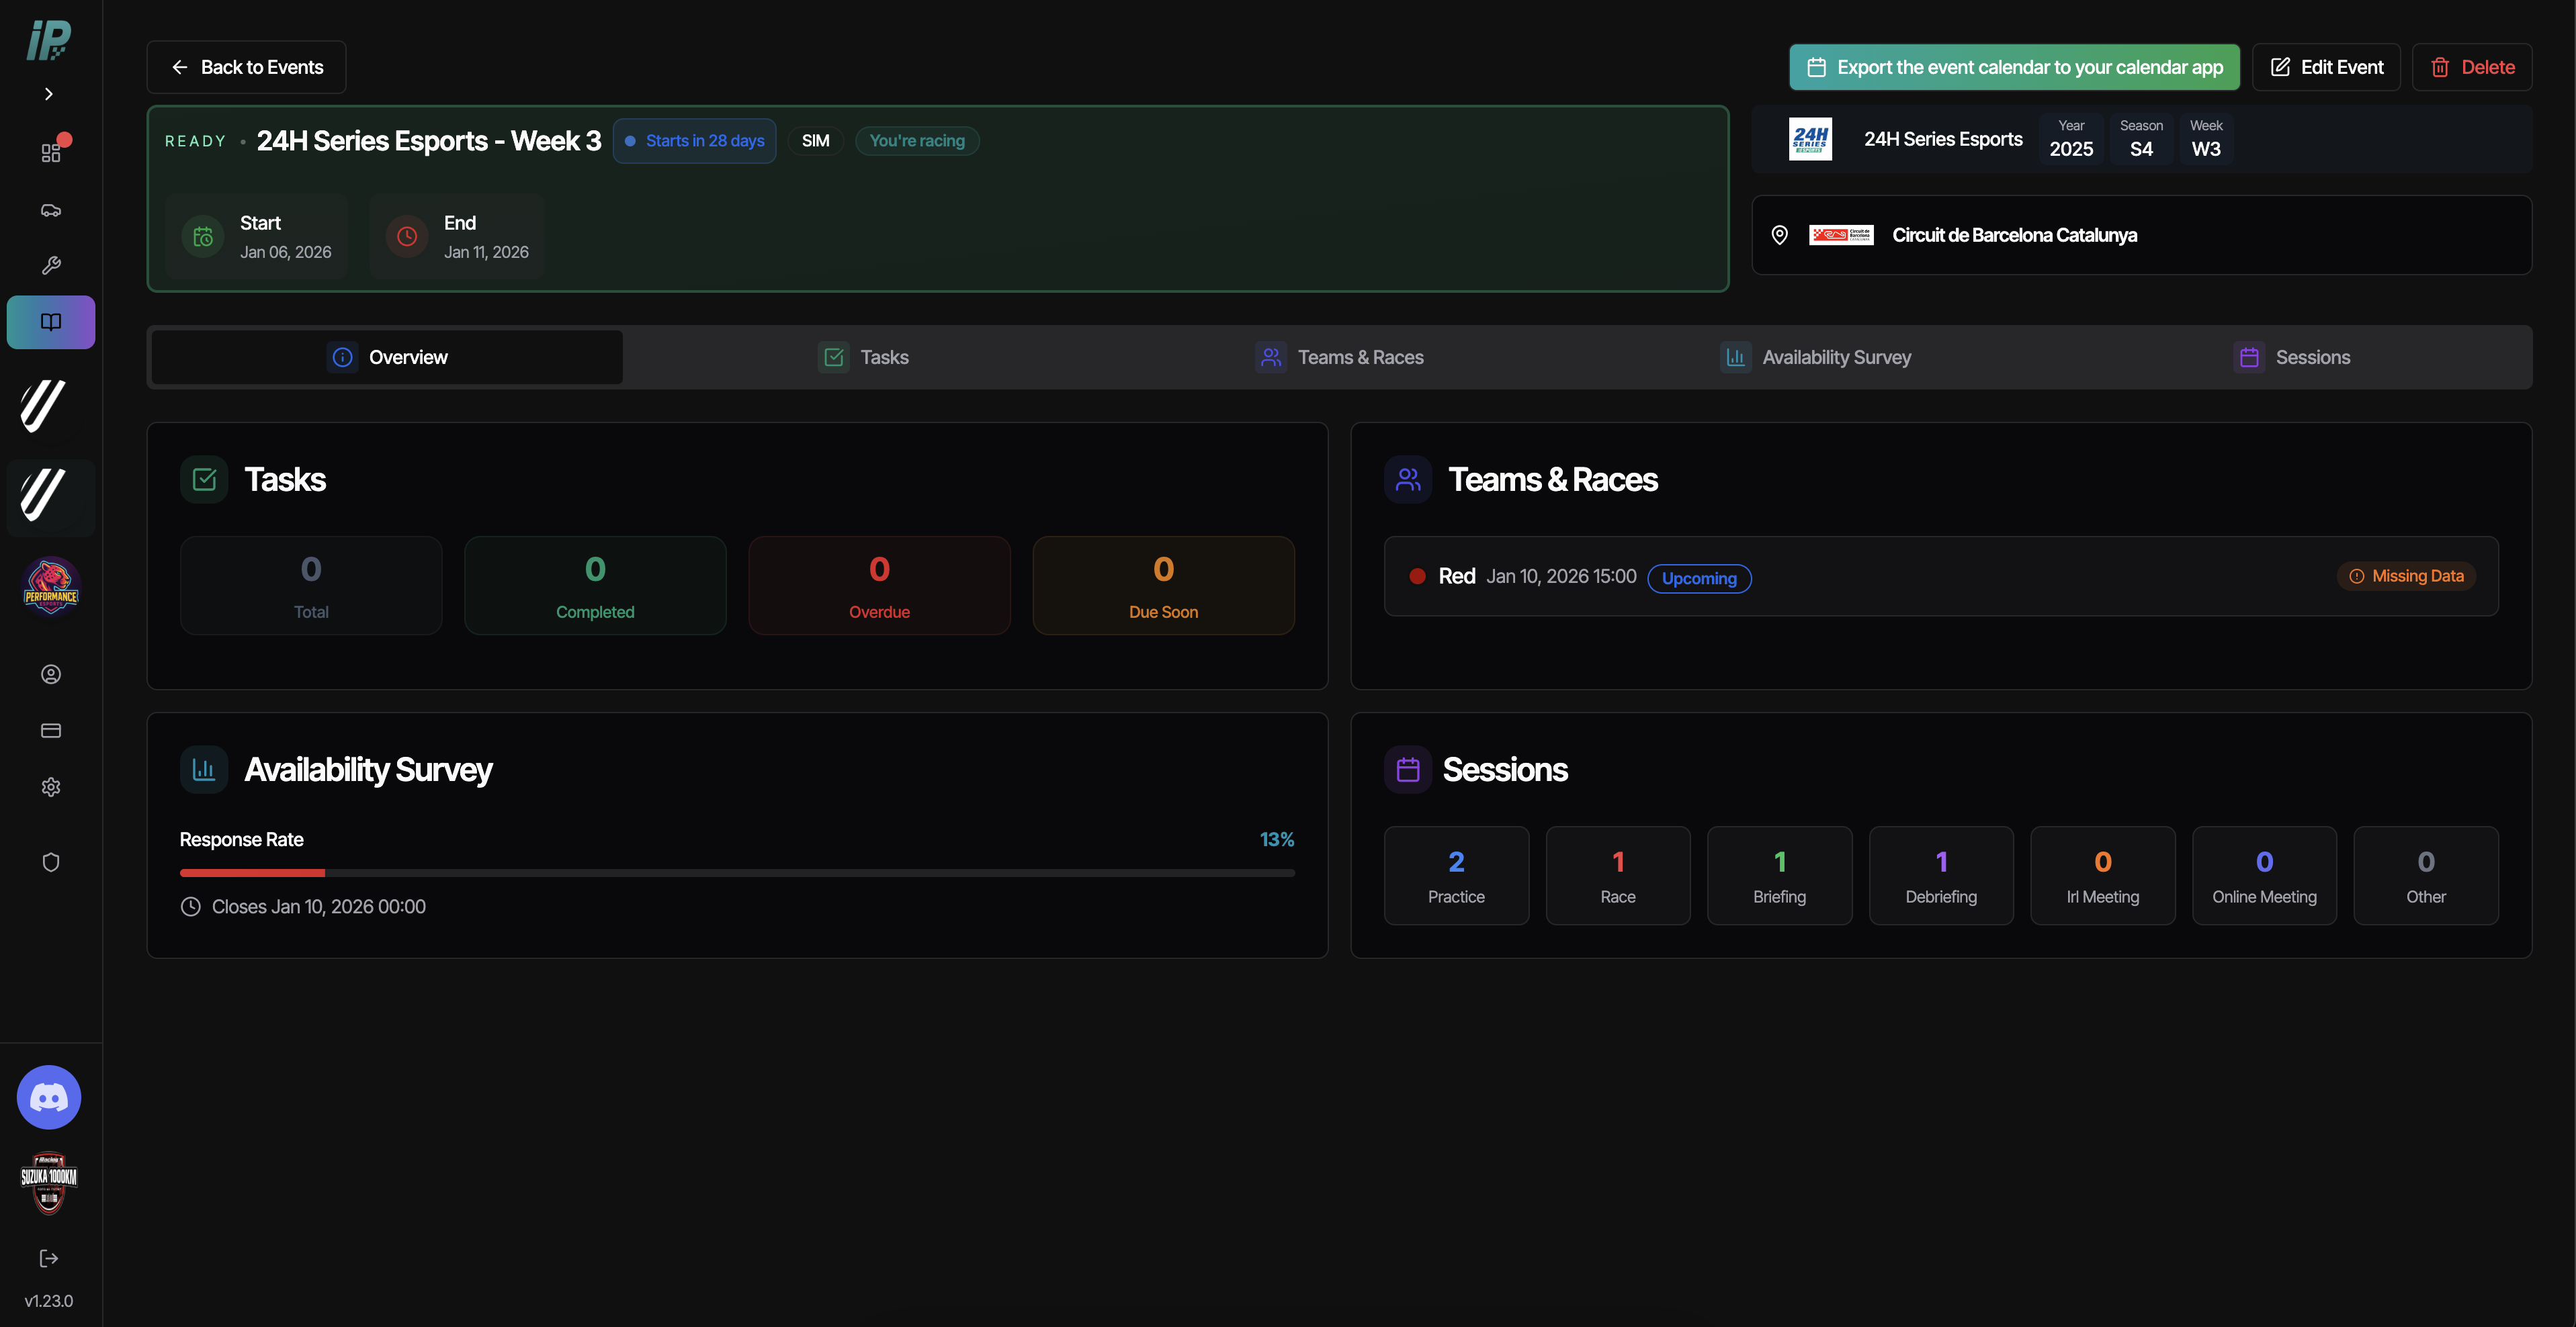Select the Performance Esports team logo

coord(51,586)
